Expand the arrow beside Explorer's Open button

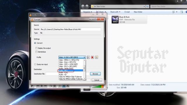tap(105, 12)
